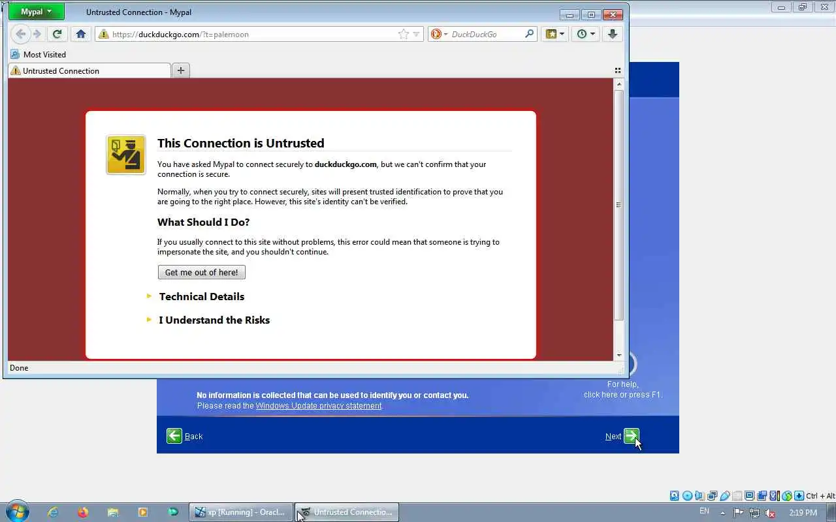
Task: Open the green arrow app on taskbar
Action: pos(172,512)
